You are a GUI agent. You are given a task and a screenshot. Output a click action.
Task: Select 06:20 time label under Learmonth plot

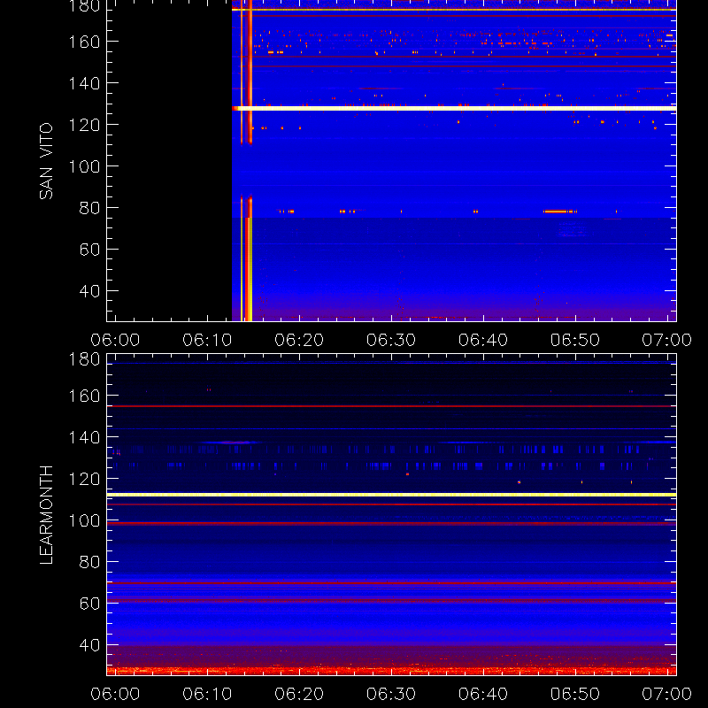pos(299,694)
